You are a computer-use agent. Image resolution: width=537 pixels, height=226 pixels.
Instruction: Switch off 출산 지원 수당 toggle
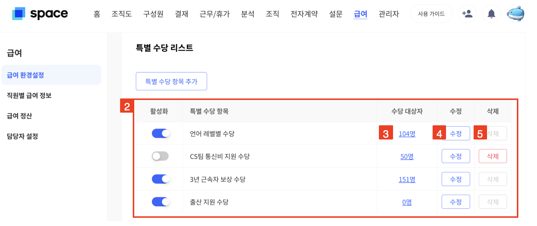(160, 202)
